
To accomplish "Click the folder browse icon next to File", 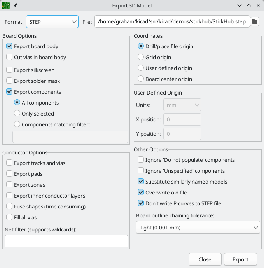I will coord(255,22).
